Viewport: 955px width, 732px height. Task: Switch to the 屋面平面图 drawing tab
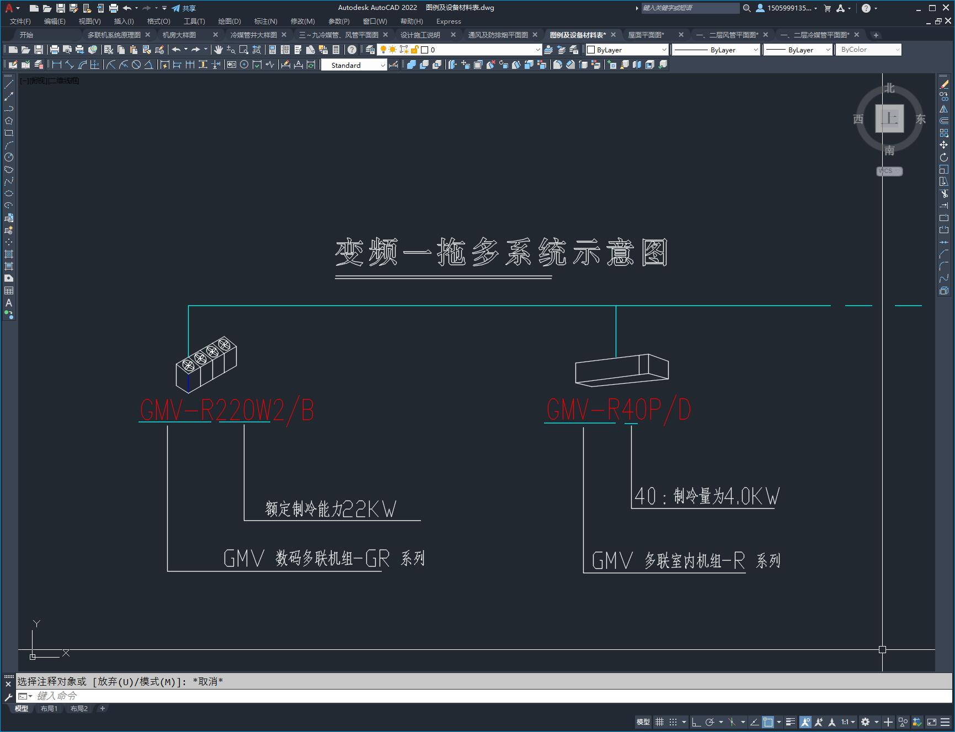646,35
